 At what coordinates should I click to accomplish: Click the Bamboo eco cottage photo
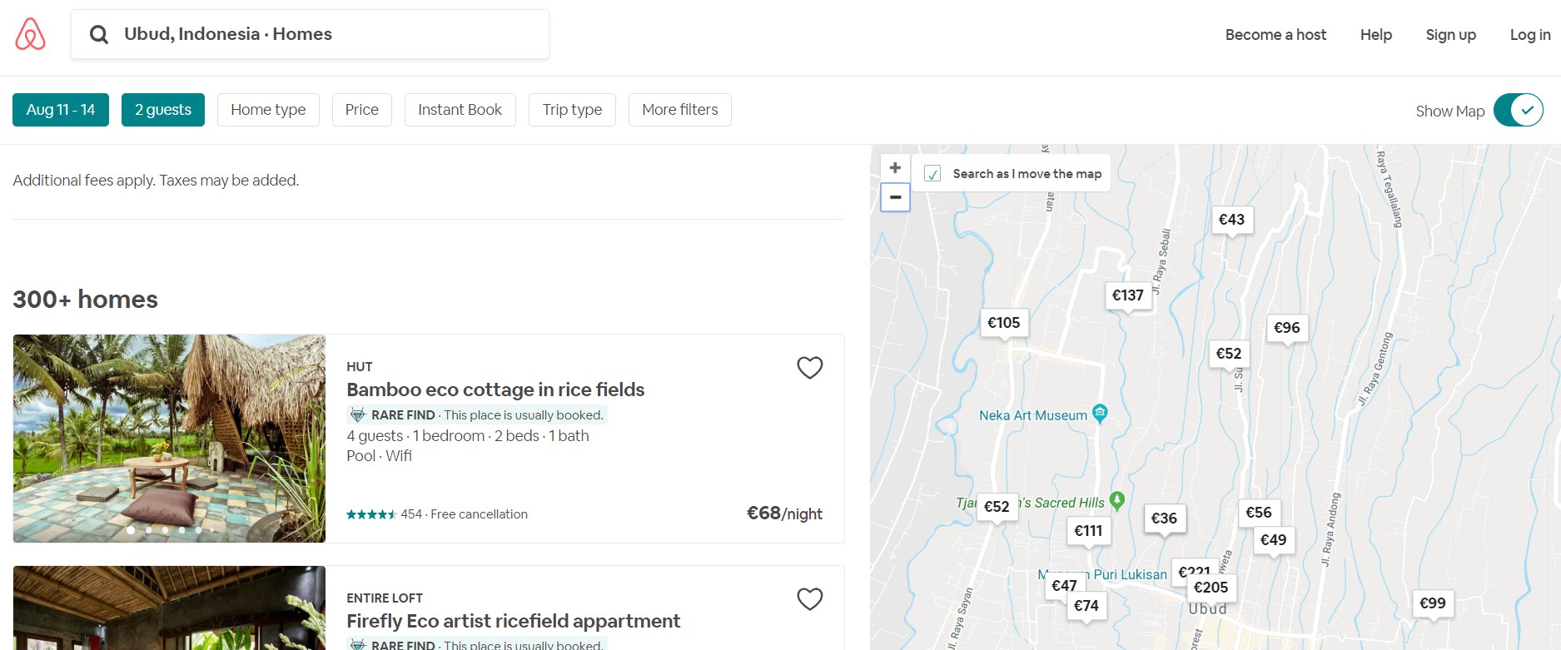click(169, 439)
